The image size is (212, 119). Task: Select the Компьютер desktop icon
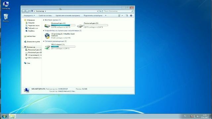click(x=6, y=5)
